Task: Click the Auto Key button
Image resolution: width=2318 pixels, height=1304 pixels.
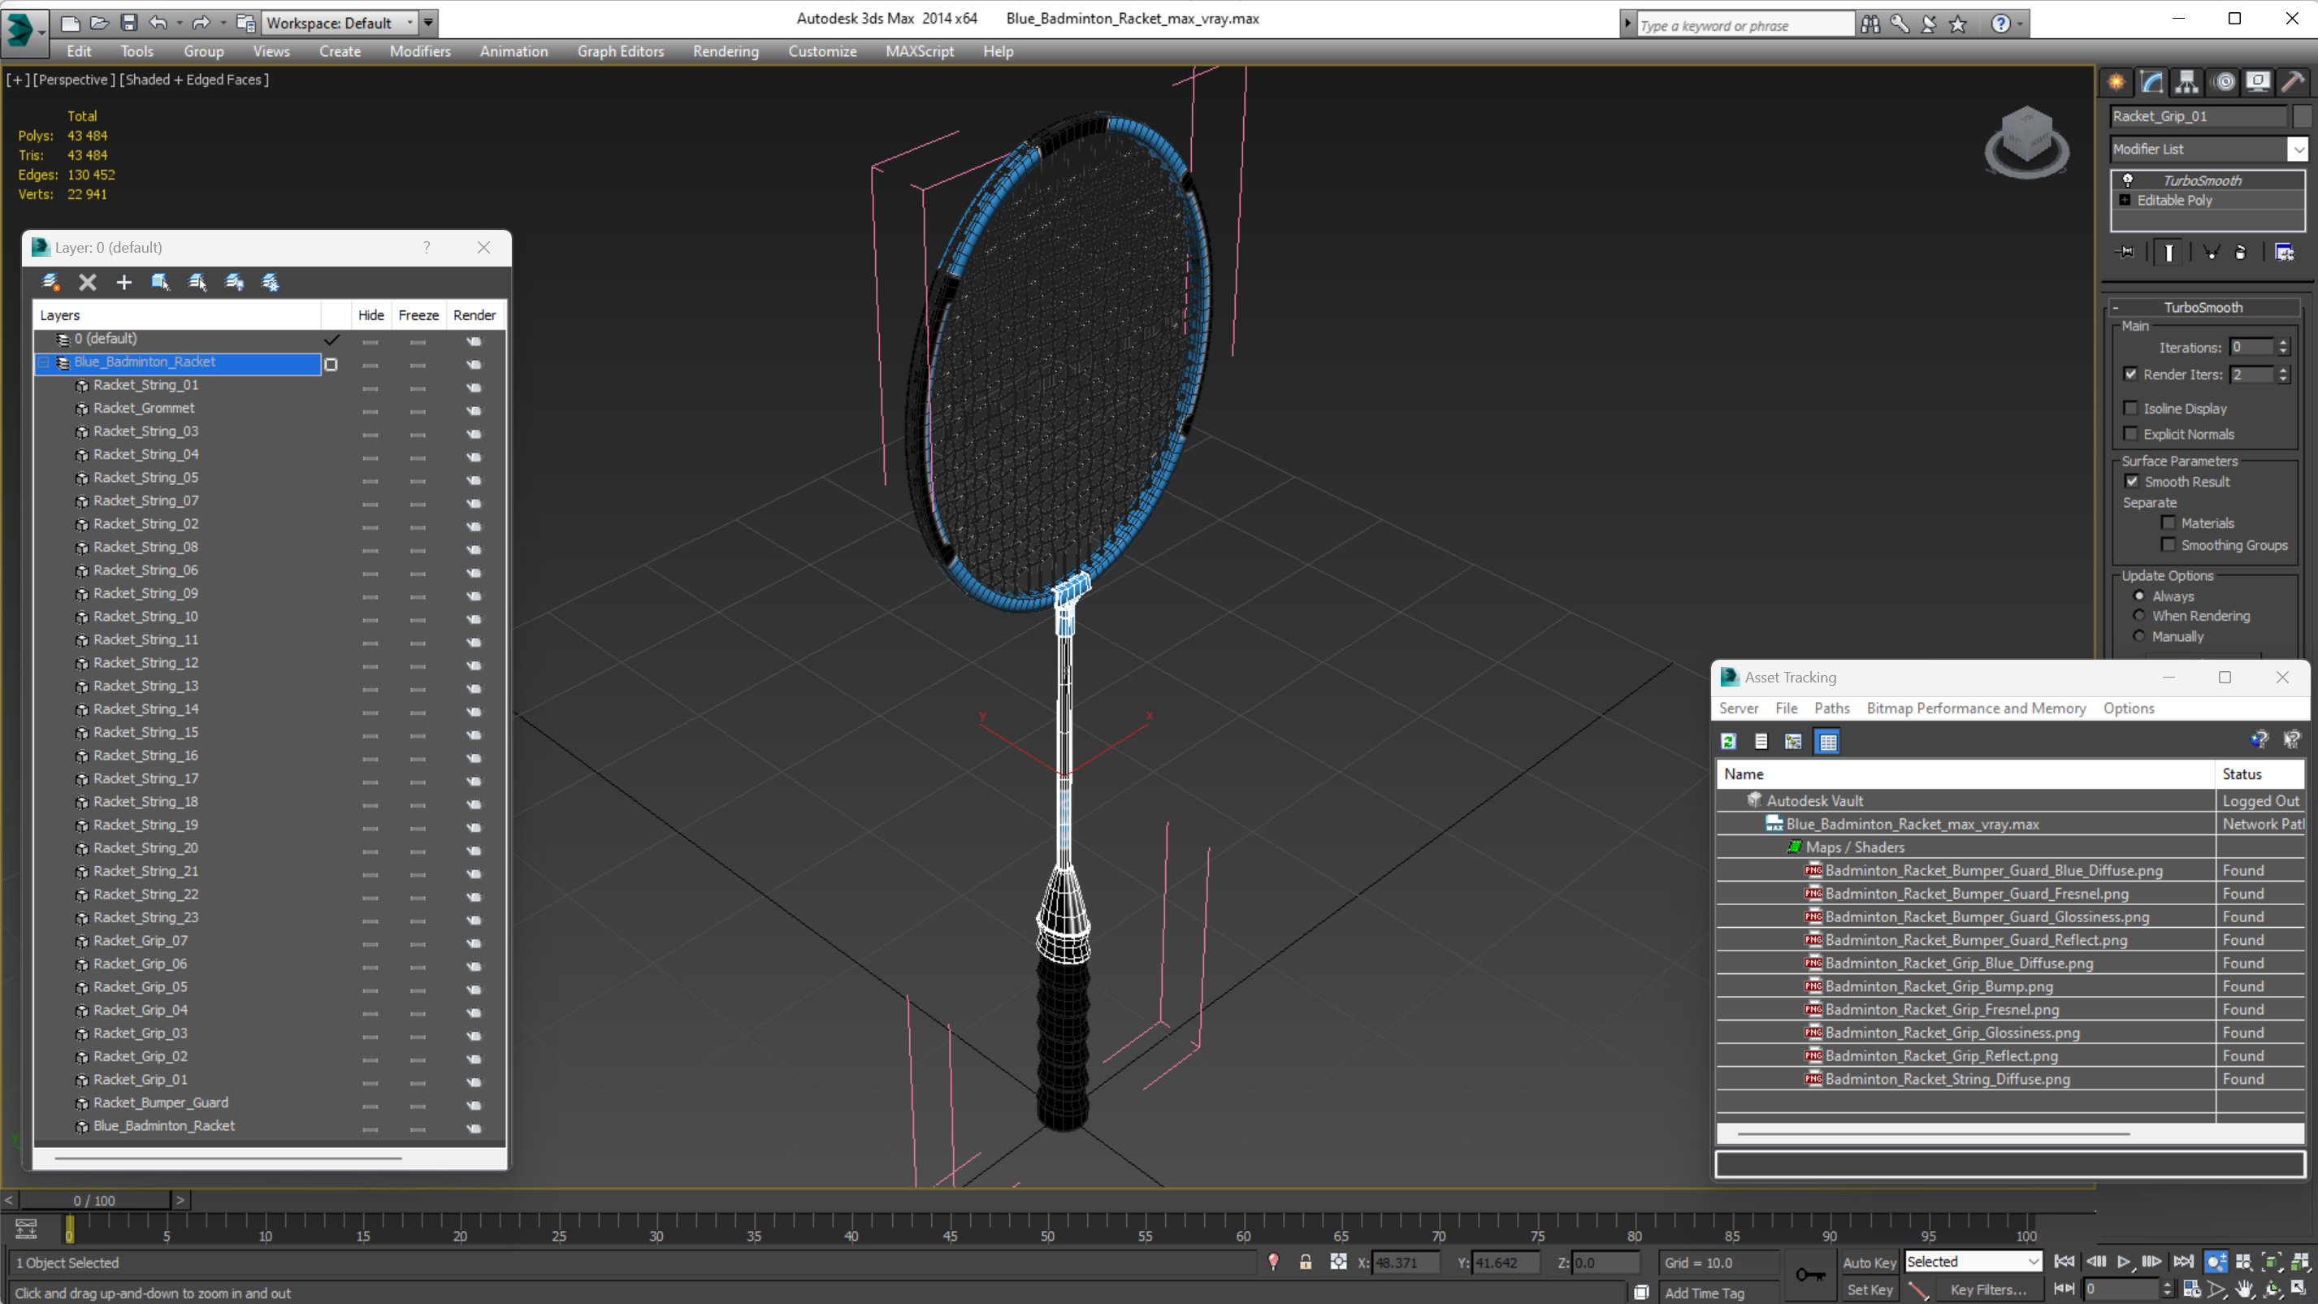Action: click(x=1869, y=1263)
